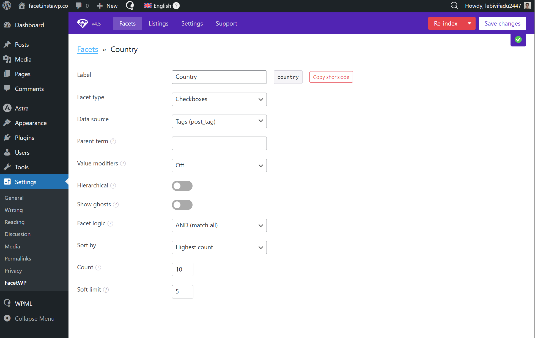Open the Facet type dropdown

219,99
